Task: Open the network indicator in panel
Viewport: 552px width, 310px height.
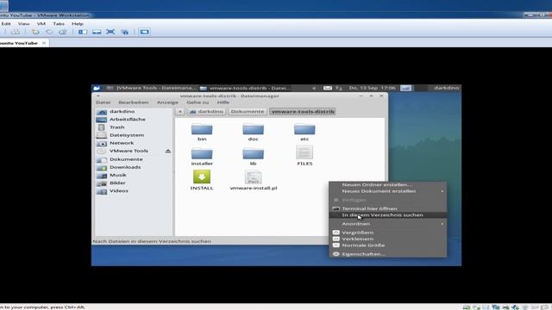Action: coord(339,88)
